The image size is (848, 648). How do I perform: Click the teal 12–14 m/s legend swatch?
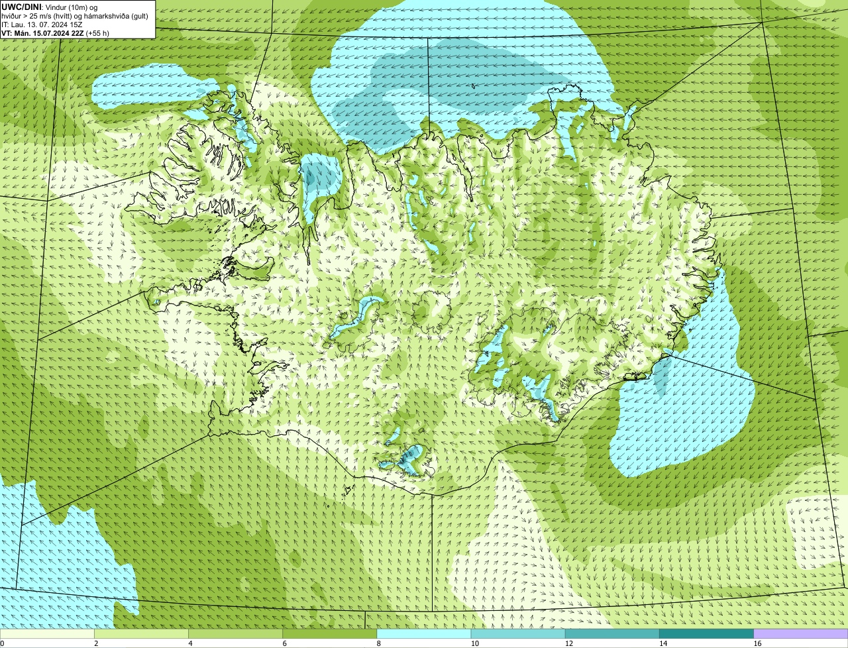612,633
